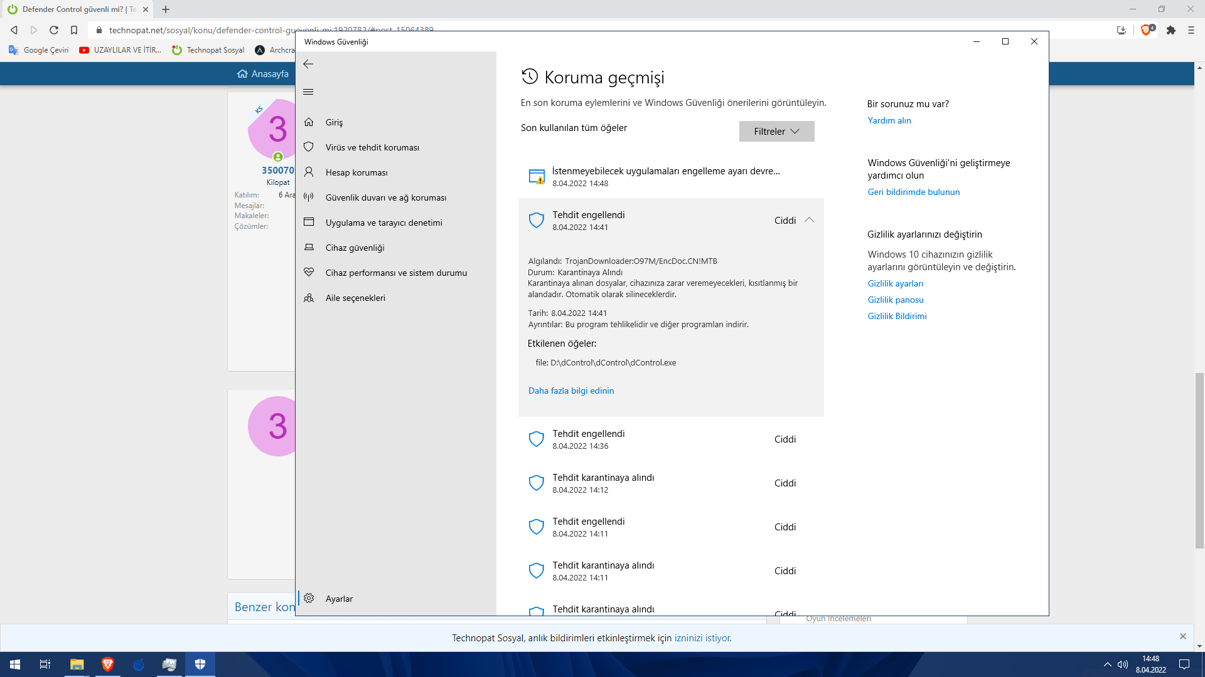Screen dimensions: 1205x677
Task: Click Daha fazla bilgi edinin link
Action: (570, 391)
